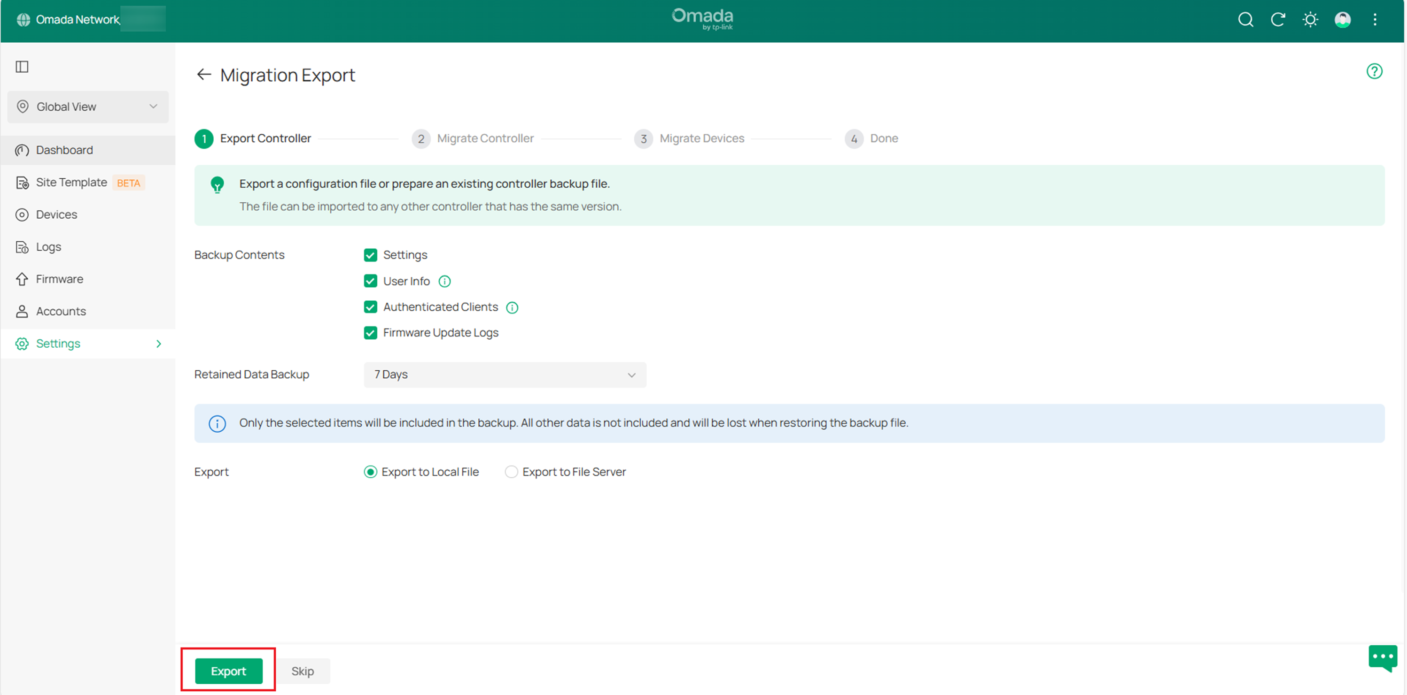The image size is (1407, 695).
Task: Skip the export step
Action: (x=303, y=671)
